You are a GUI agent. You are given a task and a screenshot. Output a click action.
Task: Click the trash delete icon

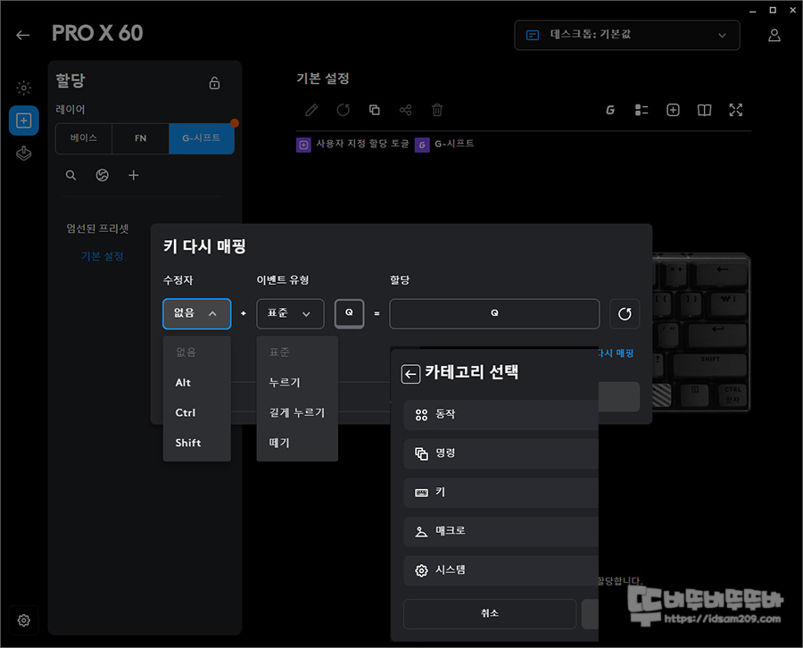[437, 110]
